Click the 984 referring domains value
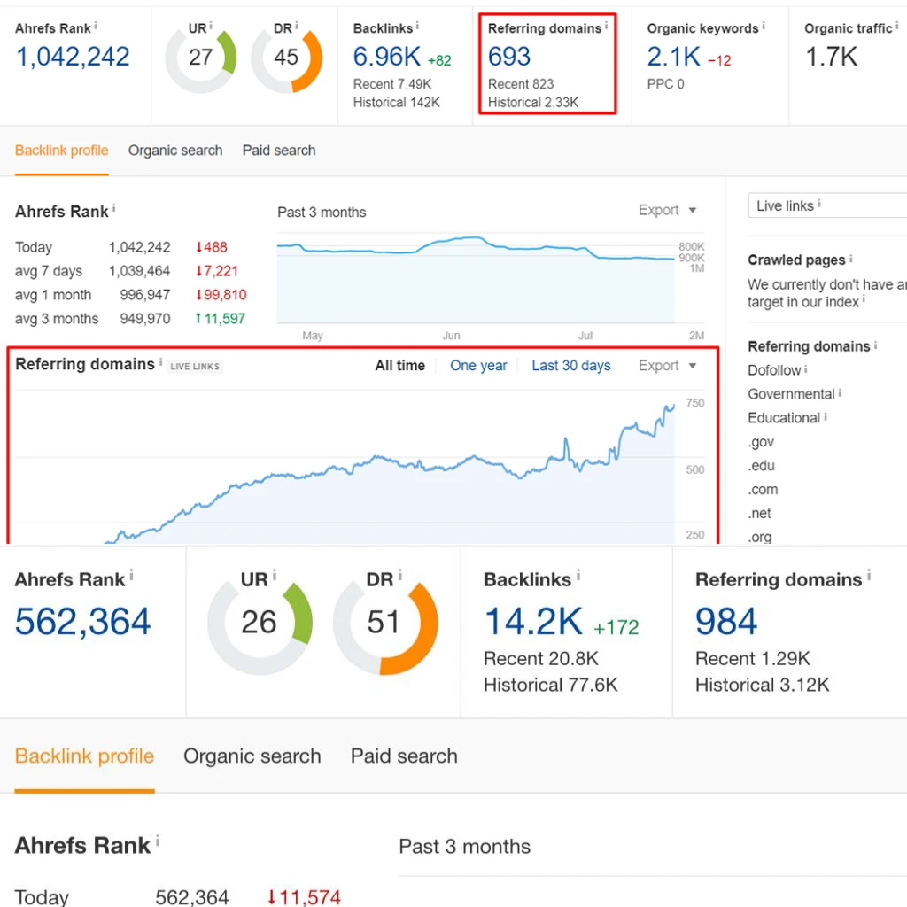The width and height of the screenshot is (907, 907). pos(726,622)
